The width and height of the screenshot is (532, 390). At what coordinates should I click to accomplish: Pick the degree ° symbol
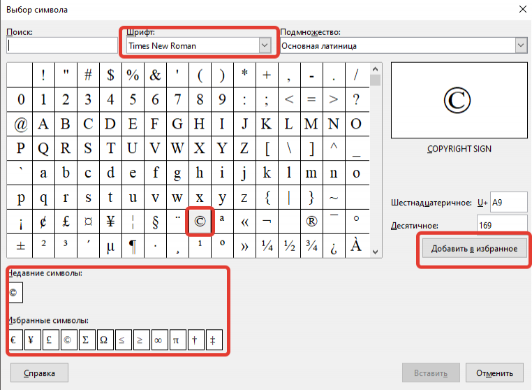[356, 222]
